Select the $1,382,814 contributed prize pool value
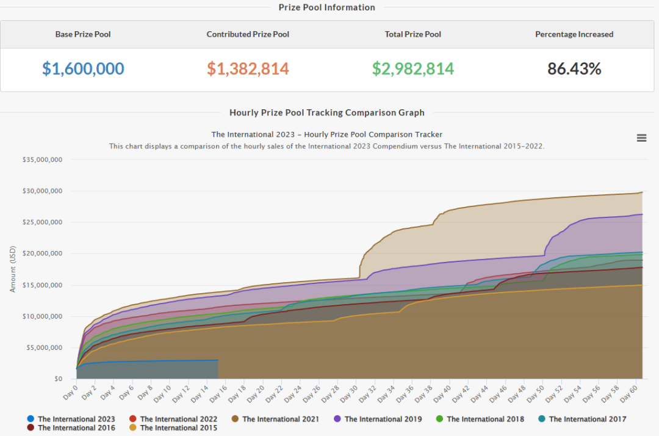 click(x=248, y=68)
